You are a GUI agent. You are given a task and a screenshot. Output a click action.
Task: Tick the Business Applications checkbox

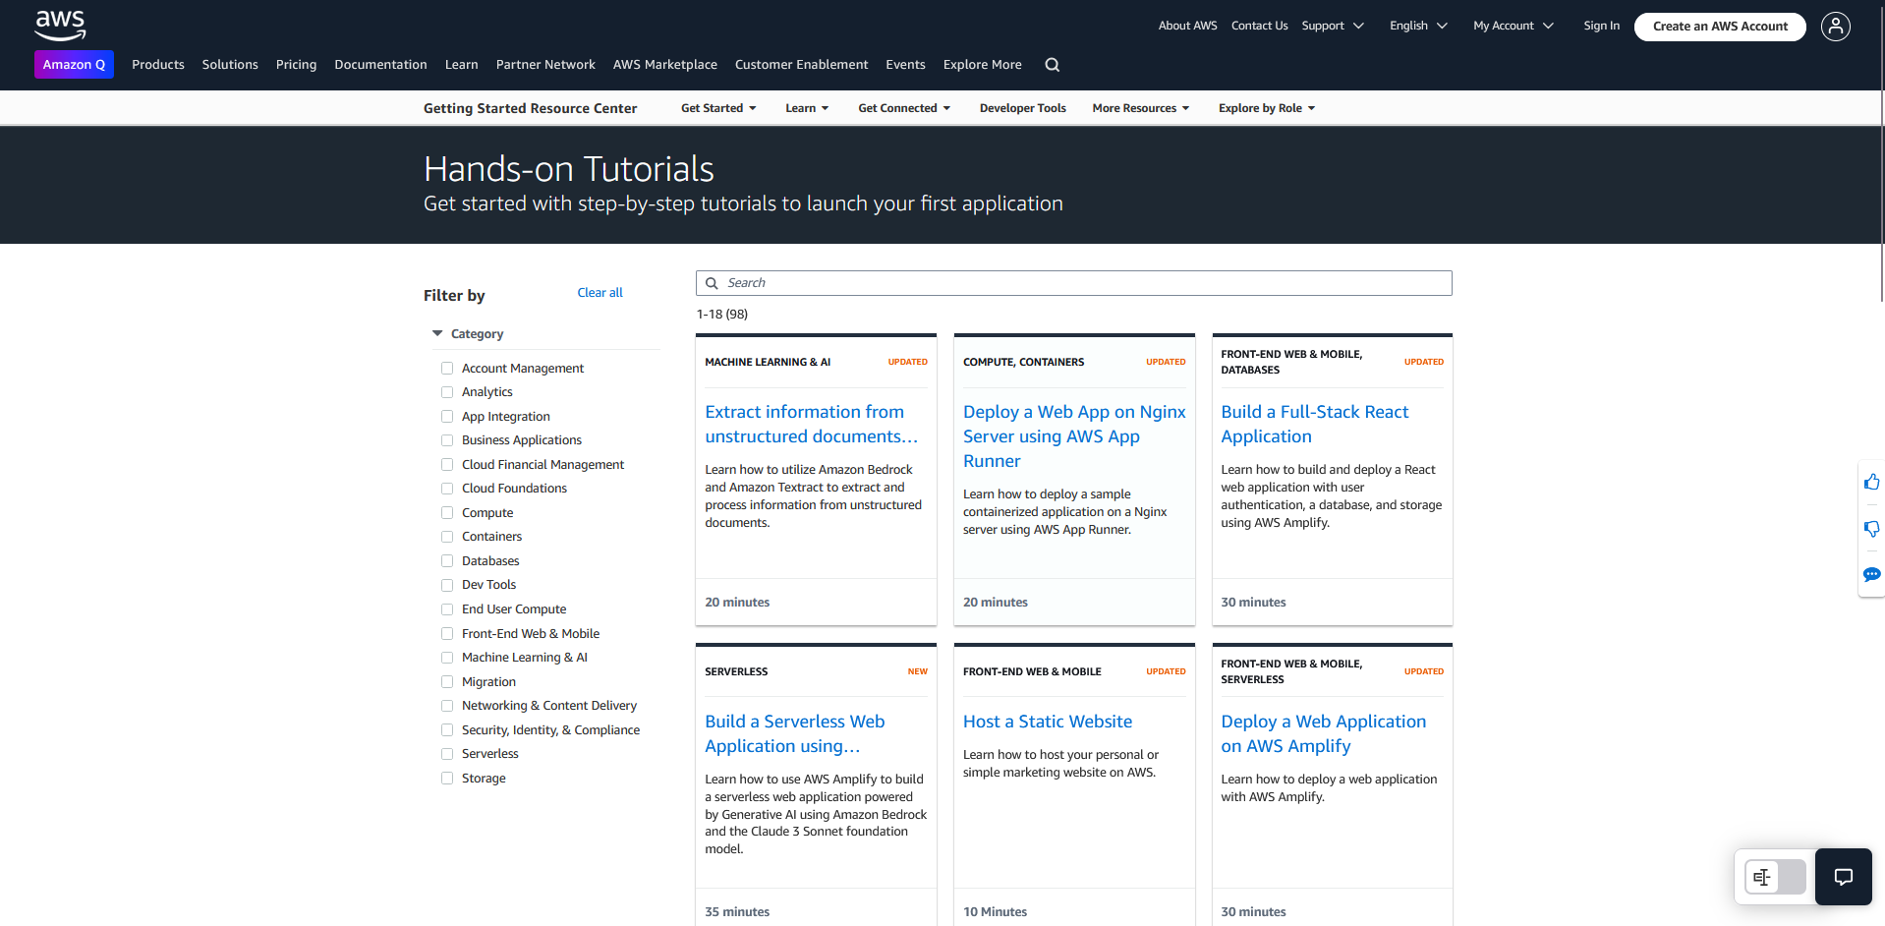[x=447, y=440]
